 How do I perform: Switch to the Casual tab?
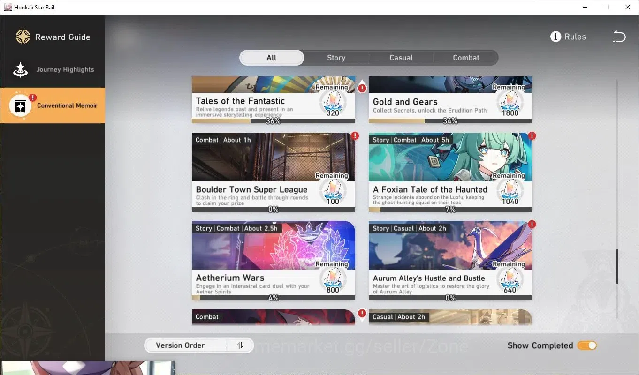pyautogui.click(x=401, y=58)
